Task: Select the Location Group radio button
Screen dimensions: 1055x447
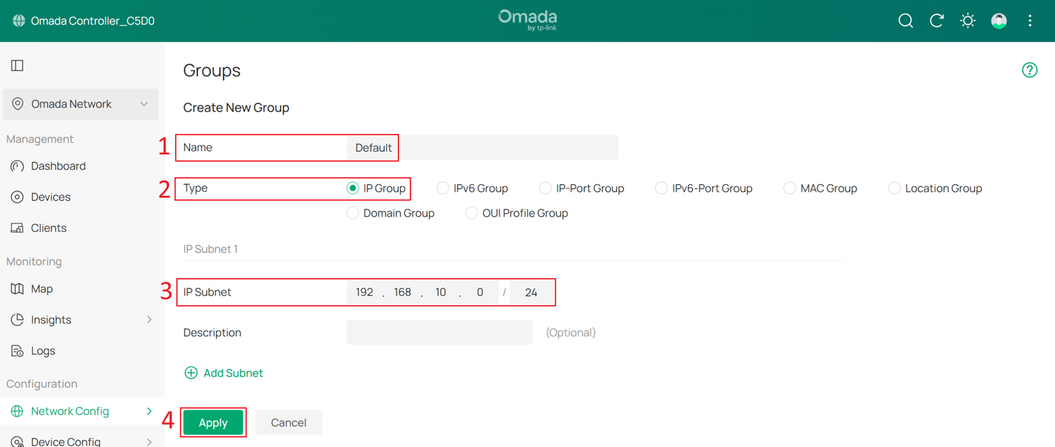Action: click(894, 188)
